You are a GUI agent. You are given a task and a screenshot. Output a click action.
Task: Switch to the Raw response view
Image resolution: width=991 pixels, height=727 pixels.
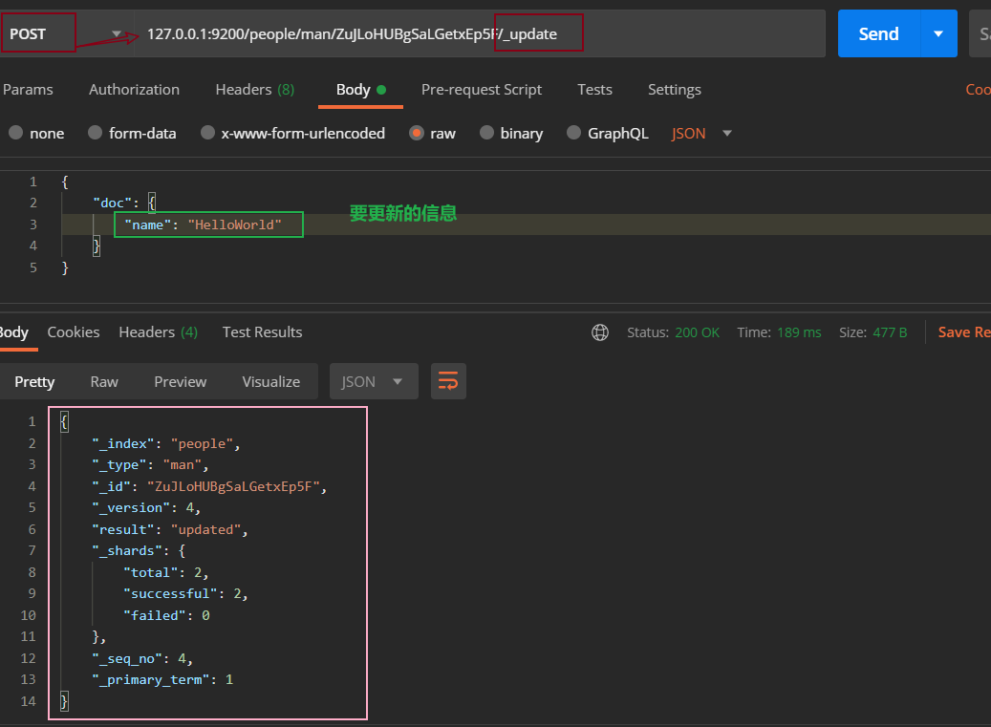tap(104, 381)
